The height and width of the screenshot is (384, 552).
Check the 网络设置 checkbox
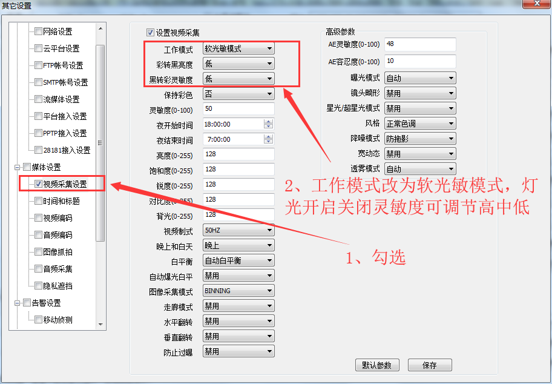pos(39,31)
